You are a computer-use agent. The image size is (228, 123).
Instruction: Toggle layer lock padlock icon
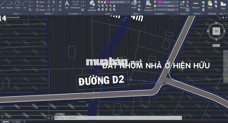pyautogui.click(x=105, y=2)
